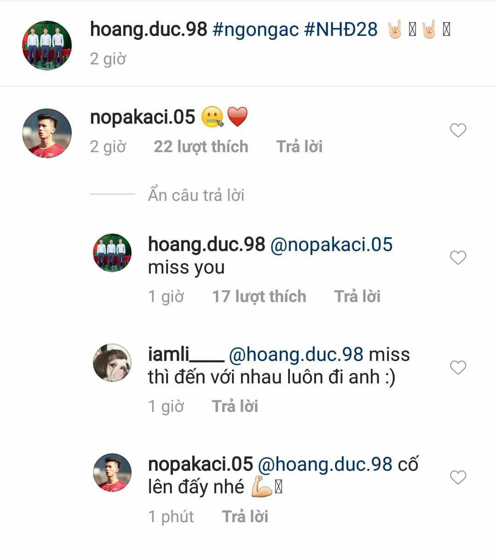Open nopakaci.05's avatar on the emoji comment
Viewport: 497px width, 559px height.
pos(47,133)
